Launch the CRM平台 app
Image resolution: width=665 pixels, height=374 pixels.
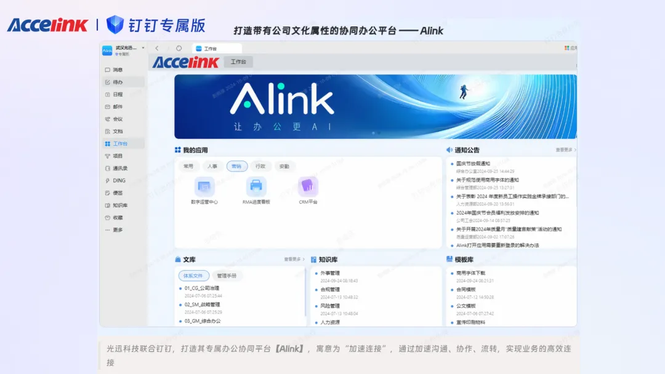(308, 191)
